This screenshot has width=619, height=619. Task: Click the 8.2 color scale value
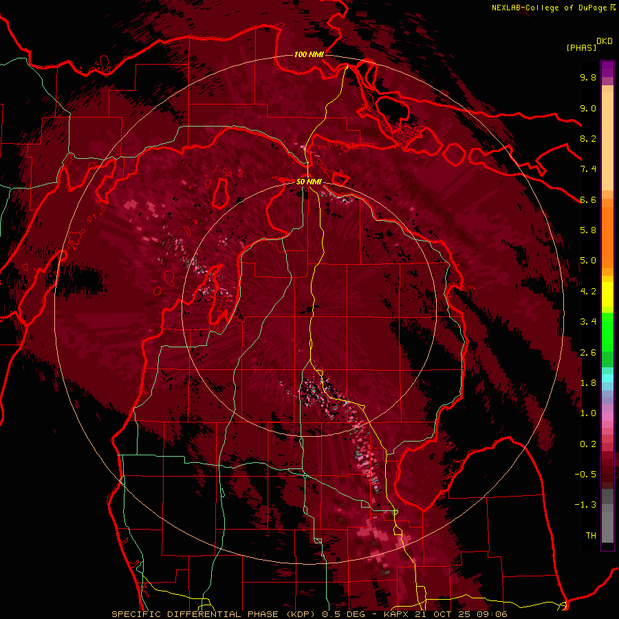pyautogui.click(x=588, y=138)
